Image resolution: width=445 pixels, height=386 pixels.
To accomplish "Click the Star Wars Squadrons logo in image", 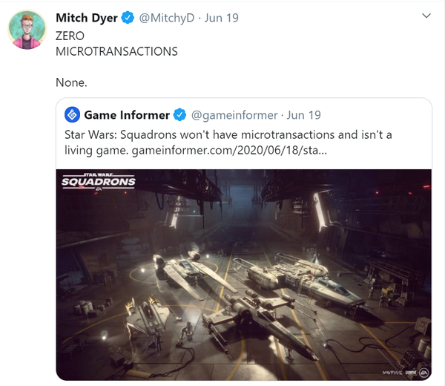I will (99, 182).
